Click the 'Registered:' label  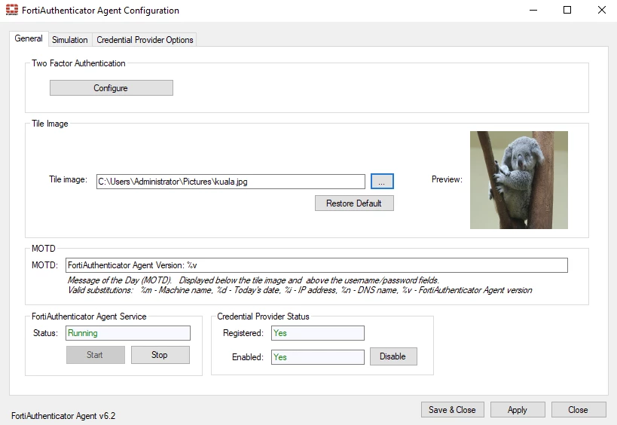[x=243, y=333]
